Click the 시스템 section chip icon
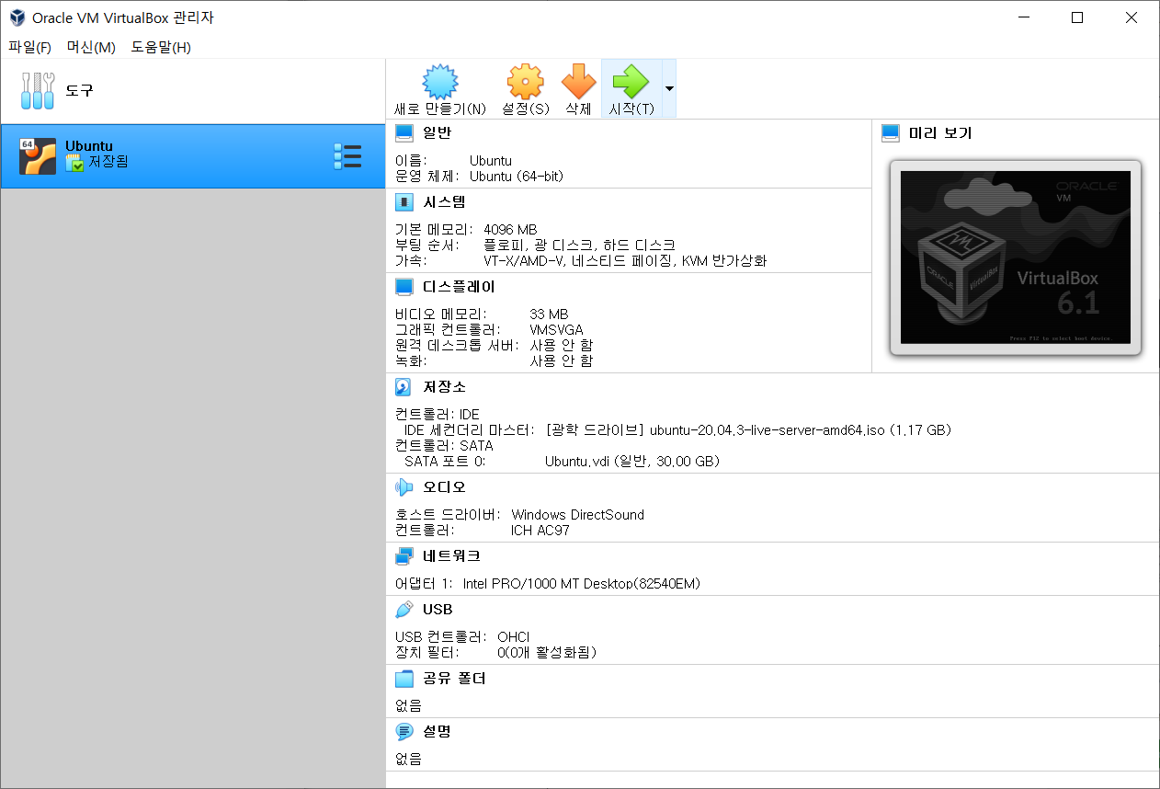1160x789 pixels. pyautogui.click(x=404, y=202)
